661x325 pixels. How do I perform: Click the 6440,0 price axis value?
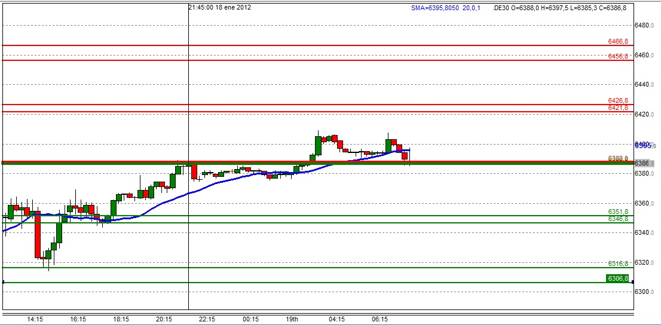point(644,85)
